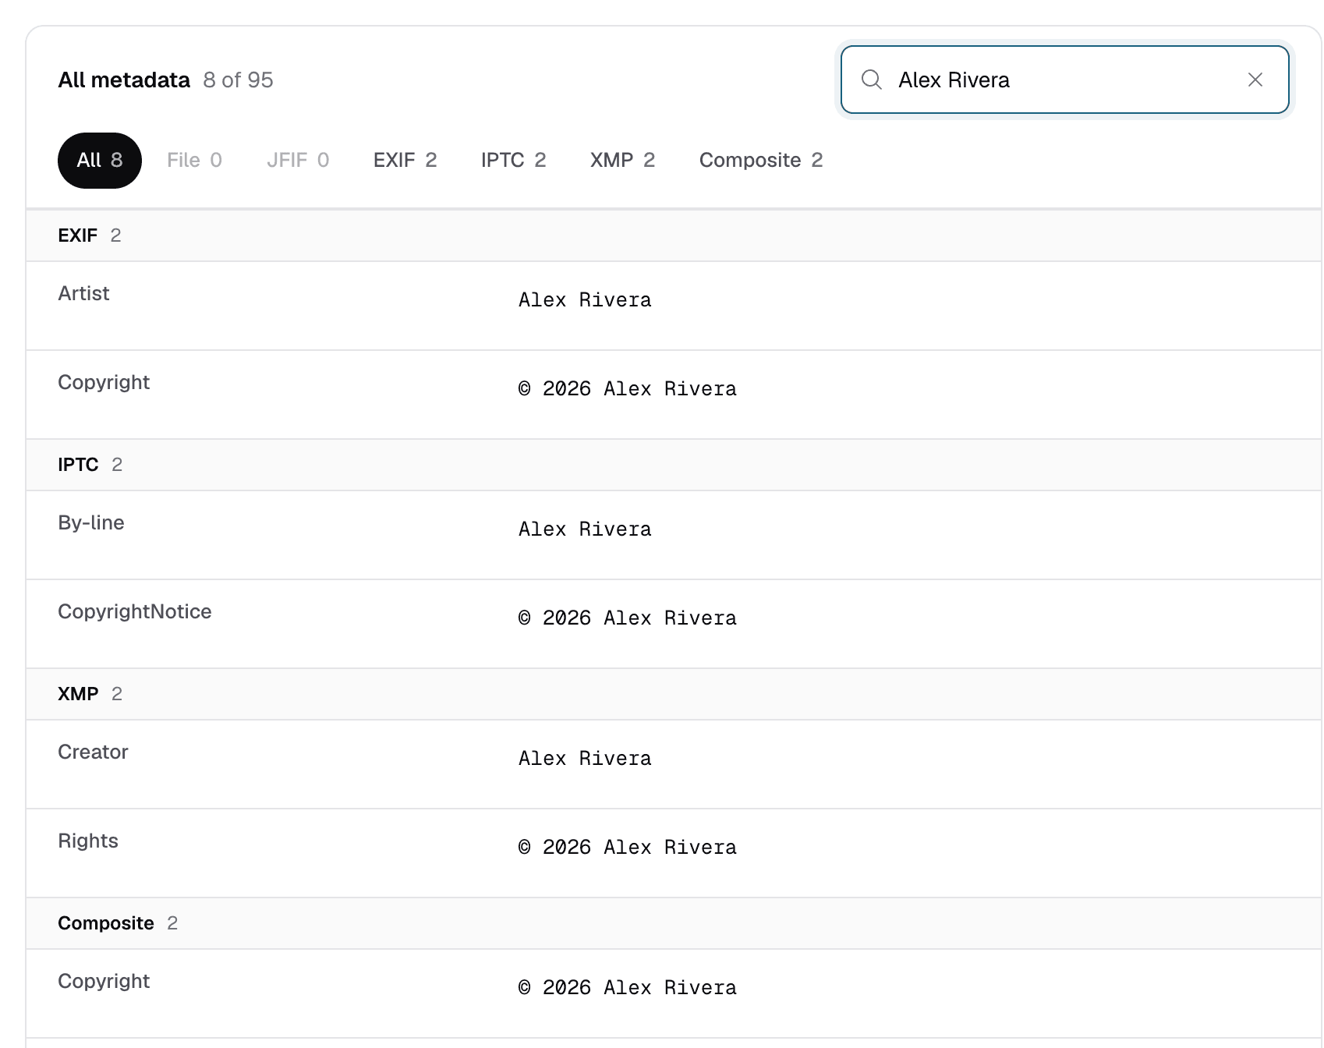Select the EXIF Copyright label
Viewport: 1324px width, 1048px height.
click(104, 382)
